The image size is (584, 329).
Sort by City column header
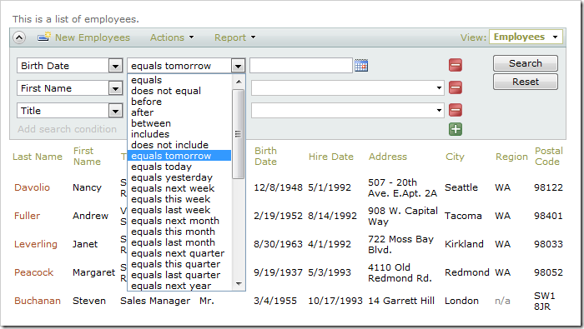point(455,157)
